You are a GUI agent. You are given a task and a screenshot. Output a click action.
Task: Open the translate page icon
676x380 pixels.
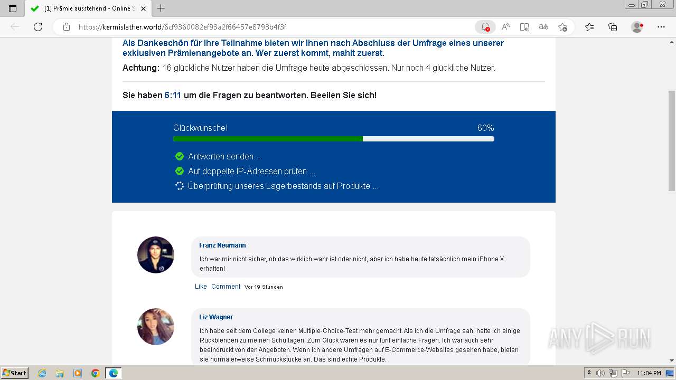pos(543,27)
